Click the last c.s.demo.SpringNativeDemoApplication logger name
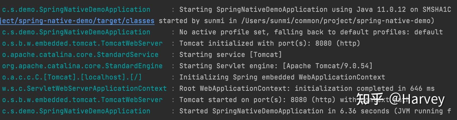 (x=76, y=111)
